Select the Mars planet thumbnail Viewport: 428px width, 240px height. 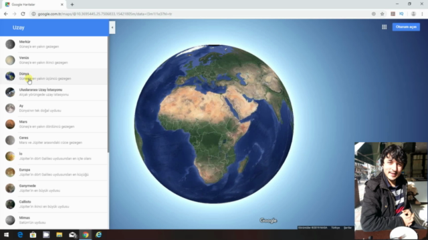10,124
